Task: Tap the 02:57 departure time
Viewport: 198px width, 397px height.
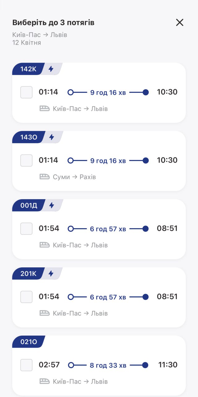Action: coord(49,365)
